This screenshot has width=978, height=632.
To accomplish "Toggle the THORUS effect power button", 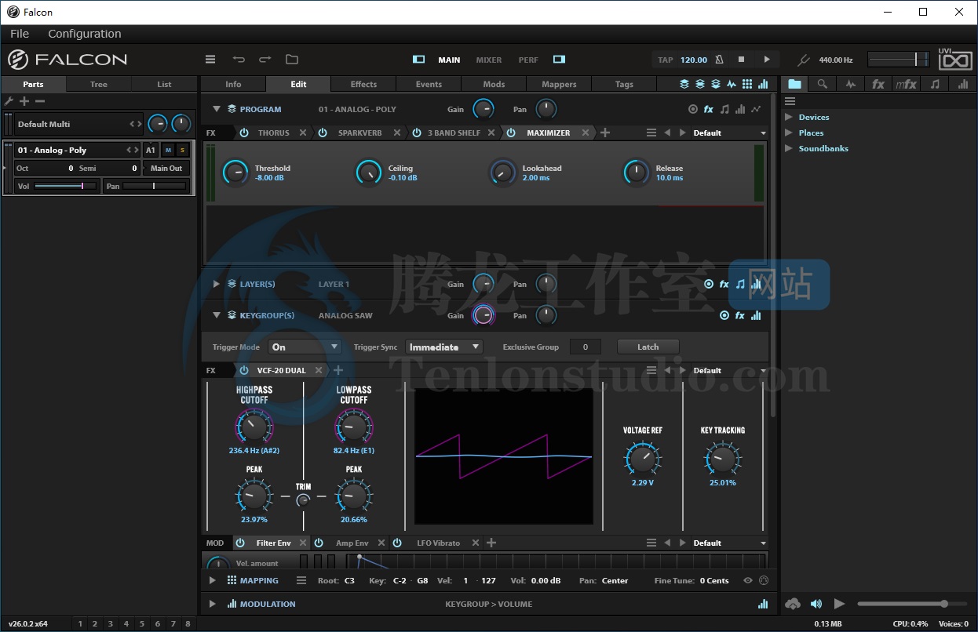I will click(244, 133).
